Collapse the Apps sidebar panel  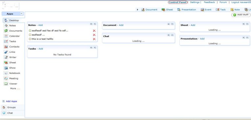[x=21, y=14]
